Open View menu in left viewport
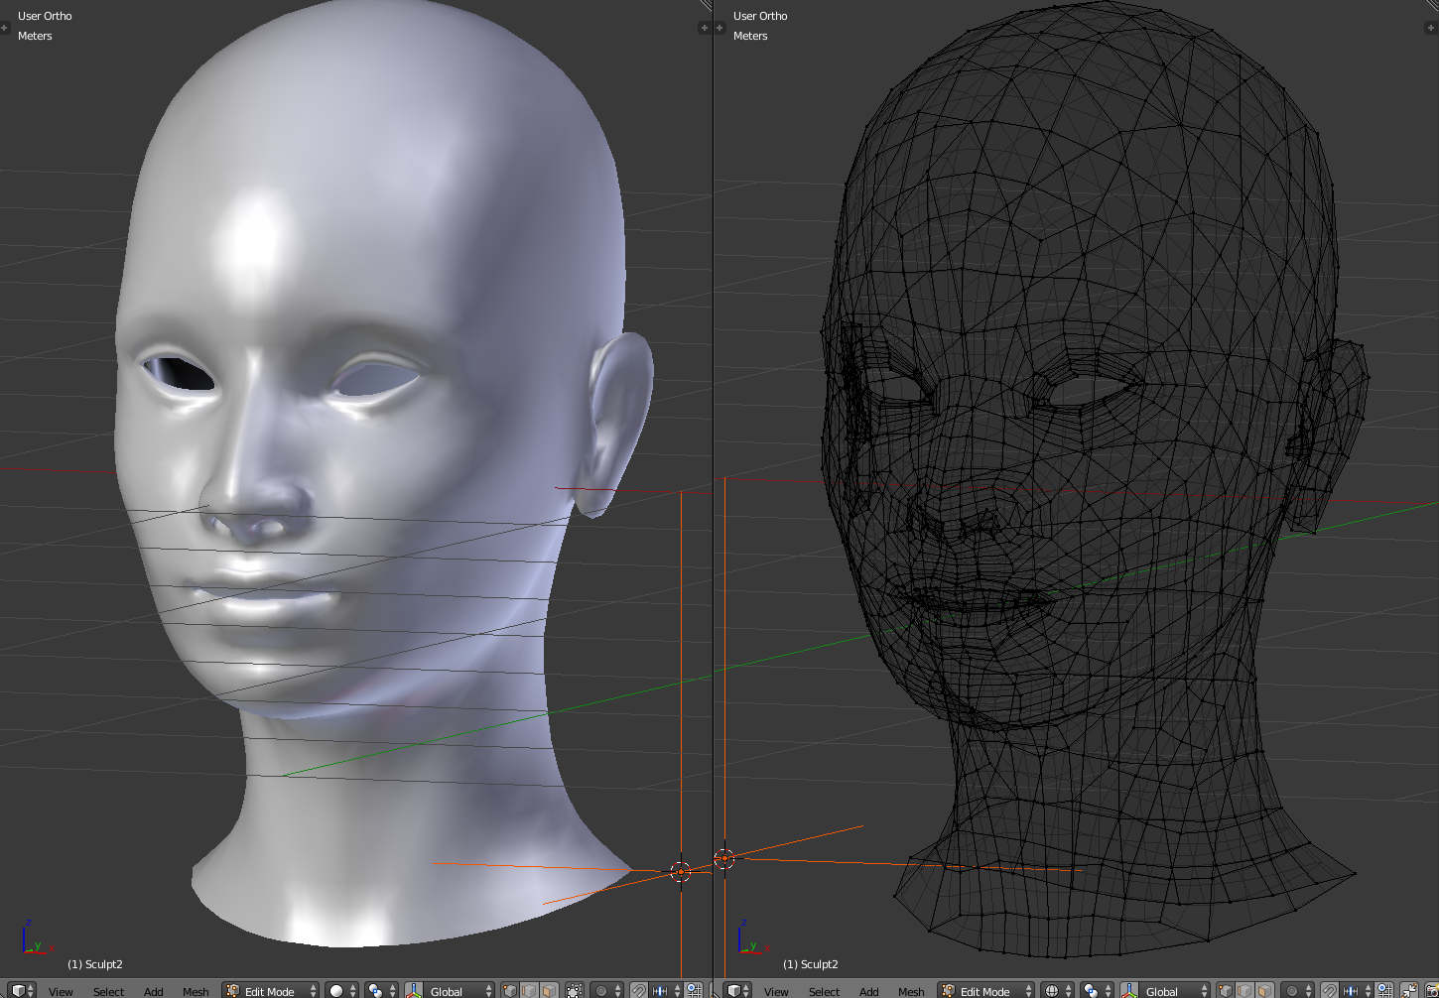 [x=61, y=991]
